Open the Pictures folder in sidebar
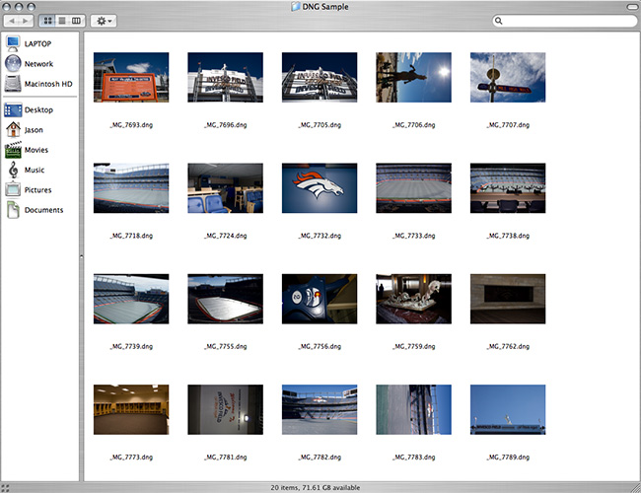The height and width of the screenshot is (493, 641). (37, 189)
